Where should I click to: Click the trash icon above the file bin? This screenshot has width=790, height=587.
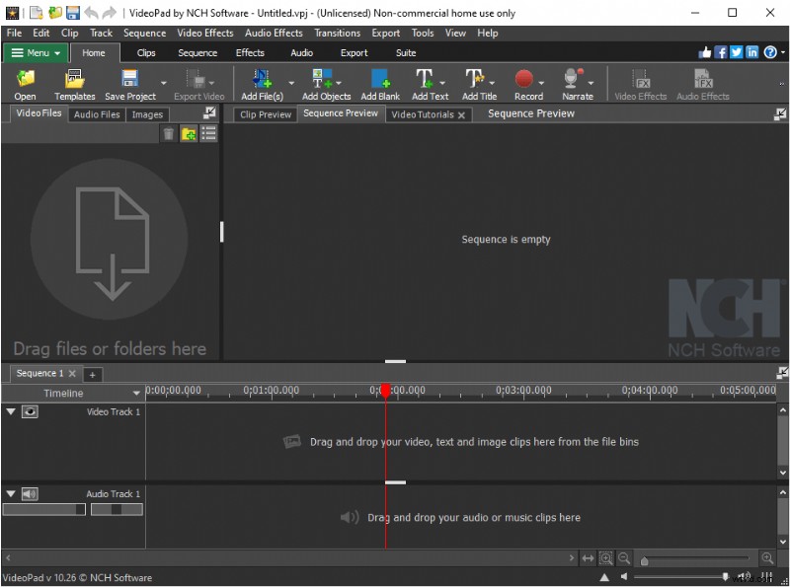(x=168, y=134)
